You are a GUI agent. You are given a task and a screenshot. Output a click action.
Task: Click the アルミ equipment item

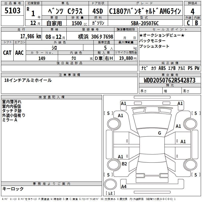pos(182,68)
